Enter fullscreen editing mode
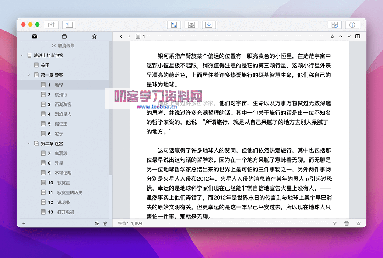The image size is (383, 258). pyautogui.click(x=174, y=25)
